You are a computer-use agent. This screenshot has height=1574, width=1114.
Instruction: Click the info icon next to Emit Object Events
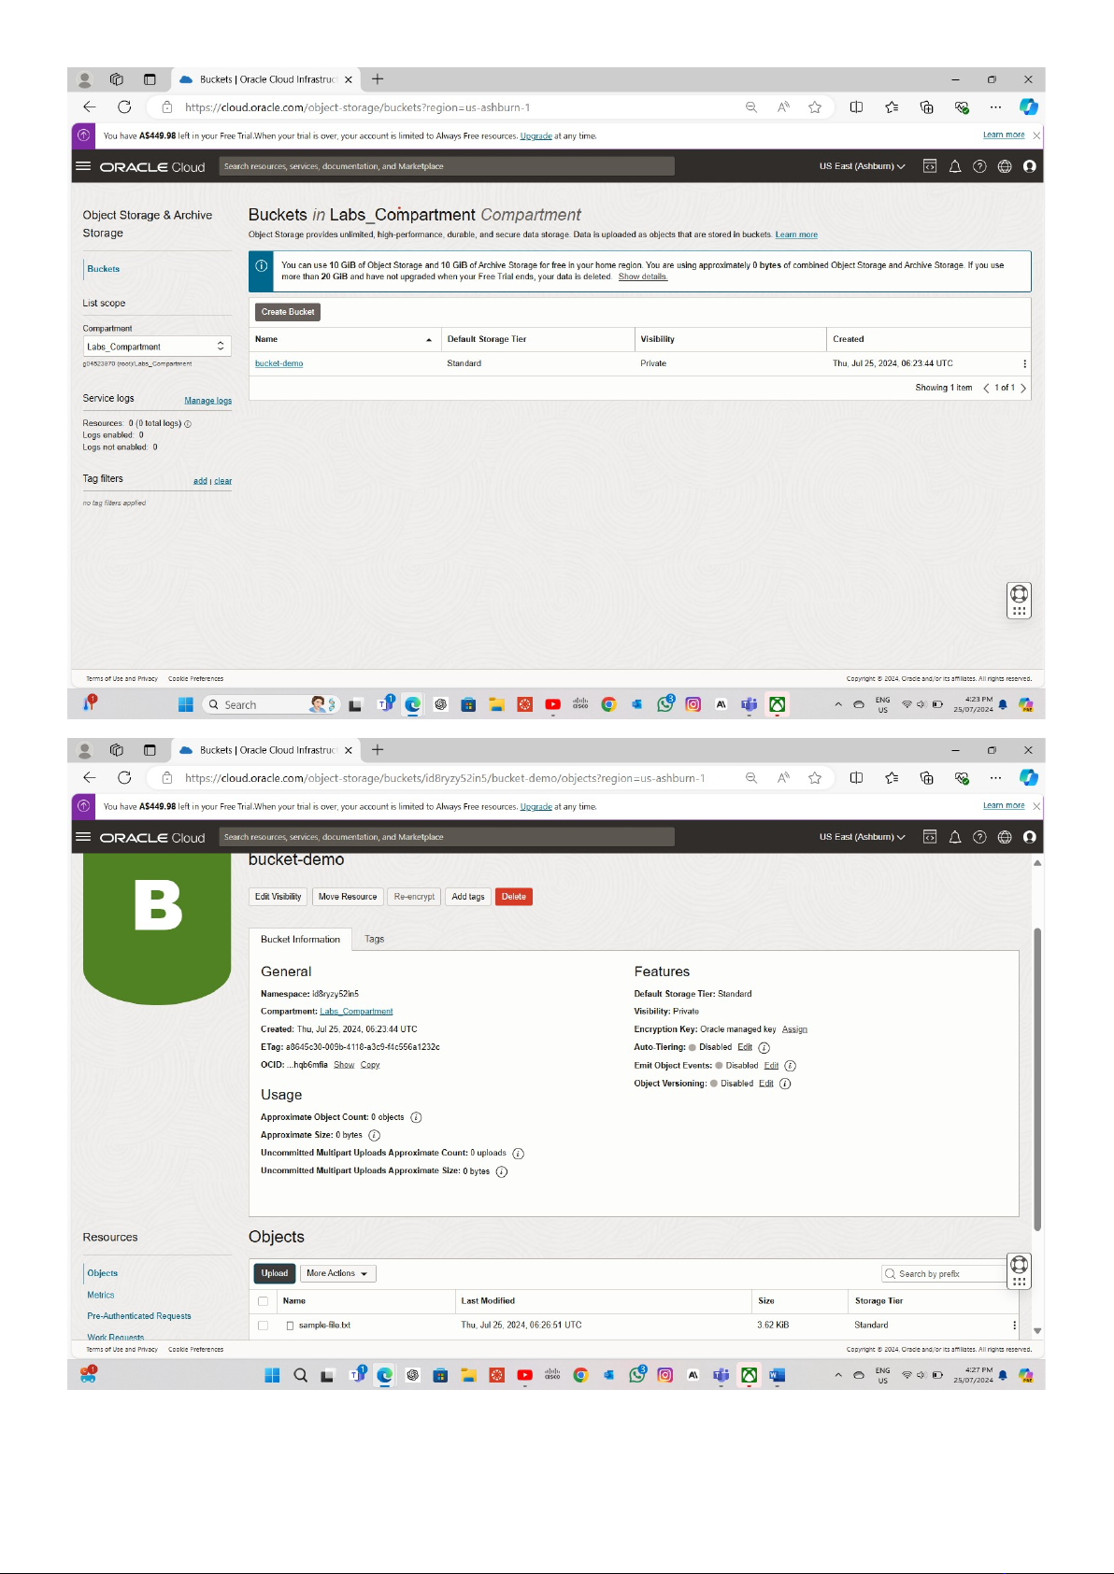tap(790, 1066)
